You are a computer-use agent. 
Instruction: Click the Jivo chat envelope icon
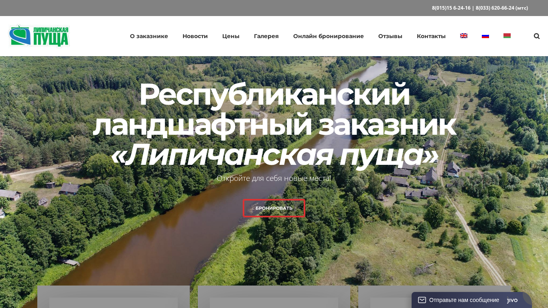pos(422,300)
